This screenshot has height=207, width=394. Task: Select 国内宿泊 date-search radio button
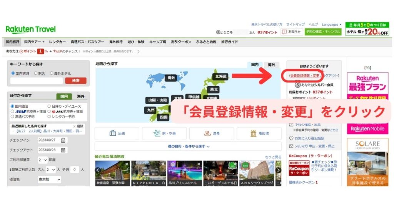(x=12, y=106)
